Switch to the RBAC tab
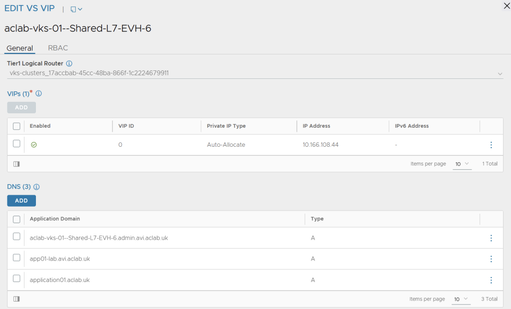The image size is (511, 309). 58,48
